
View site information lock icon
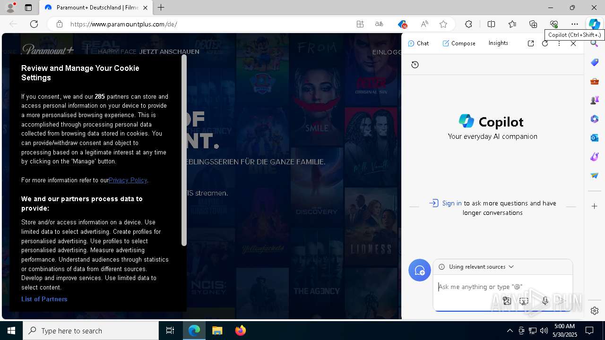click(x=60, y=24)
